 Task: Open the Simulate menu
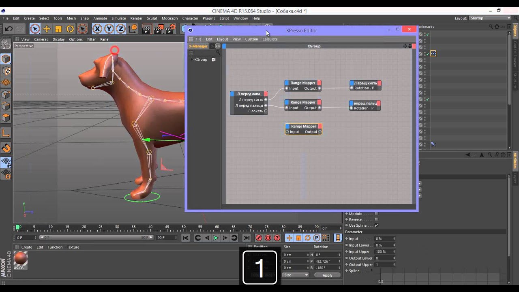[118, 18]
